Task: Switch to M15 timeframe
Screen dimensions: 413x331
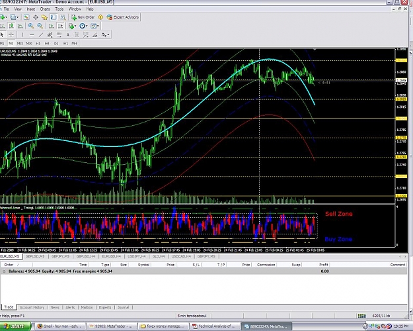Action: point(20,44)
